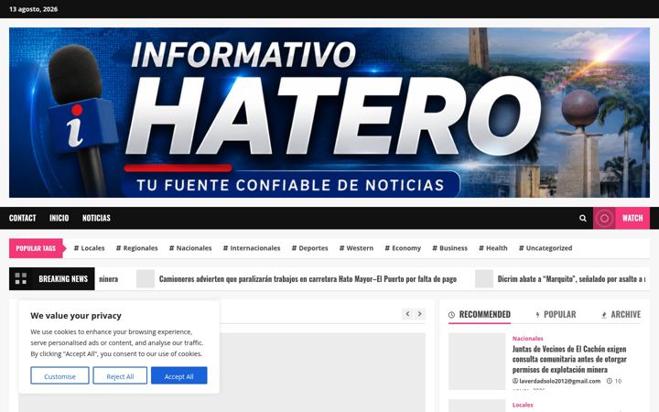Image resolution: width=659 pixels, height=412 pixels.
Task: Click the WATCH button
Action: tap(632, 218)
